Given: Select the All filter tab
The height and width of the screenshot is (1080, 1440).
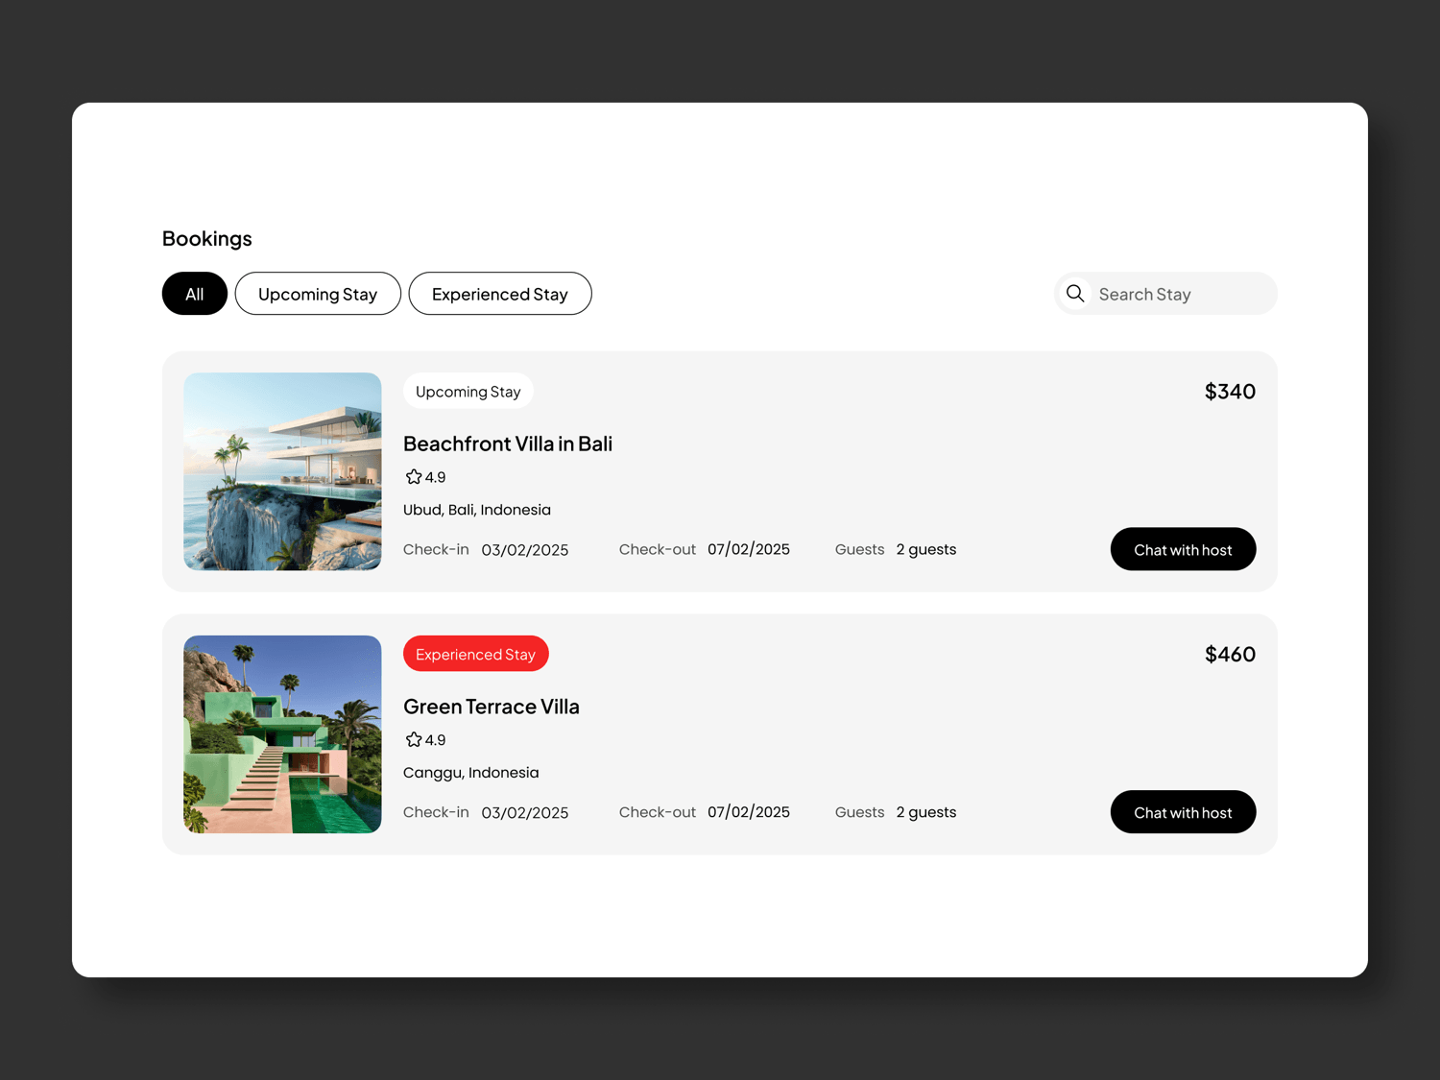Looking at the screenshot, I should [x=195, y=294].
